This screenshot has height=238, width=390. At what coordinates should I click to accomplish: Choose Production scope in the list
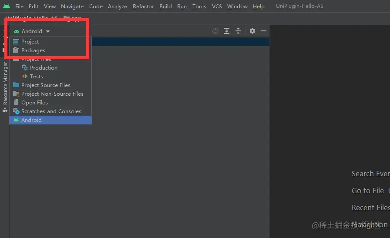pyautogui.click(x=50, y=67)
